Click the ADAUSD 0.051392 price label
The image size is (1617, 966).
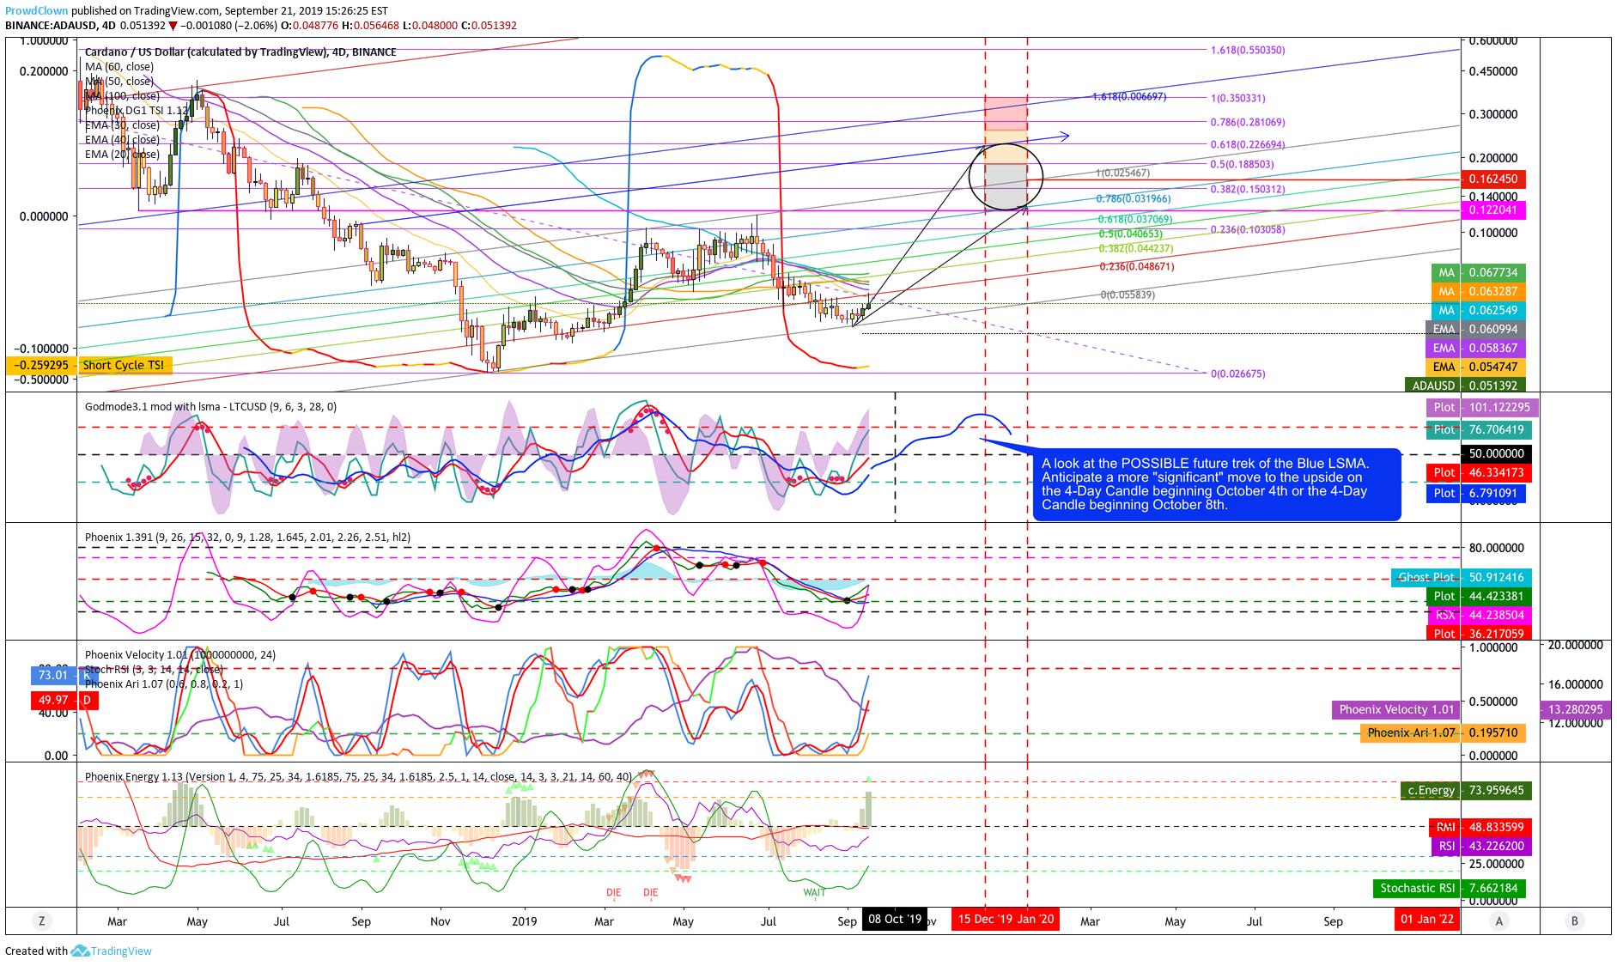pos(1465,386)
